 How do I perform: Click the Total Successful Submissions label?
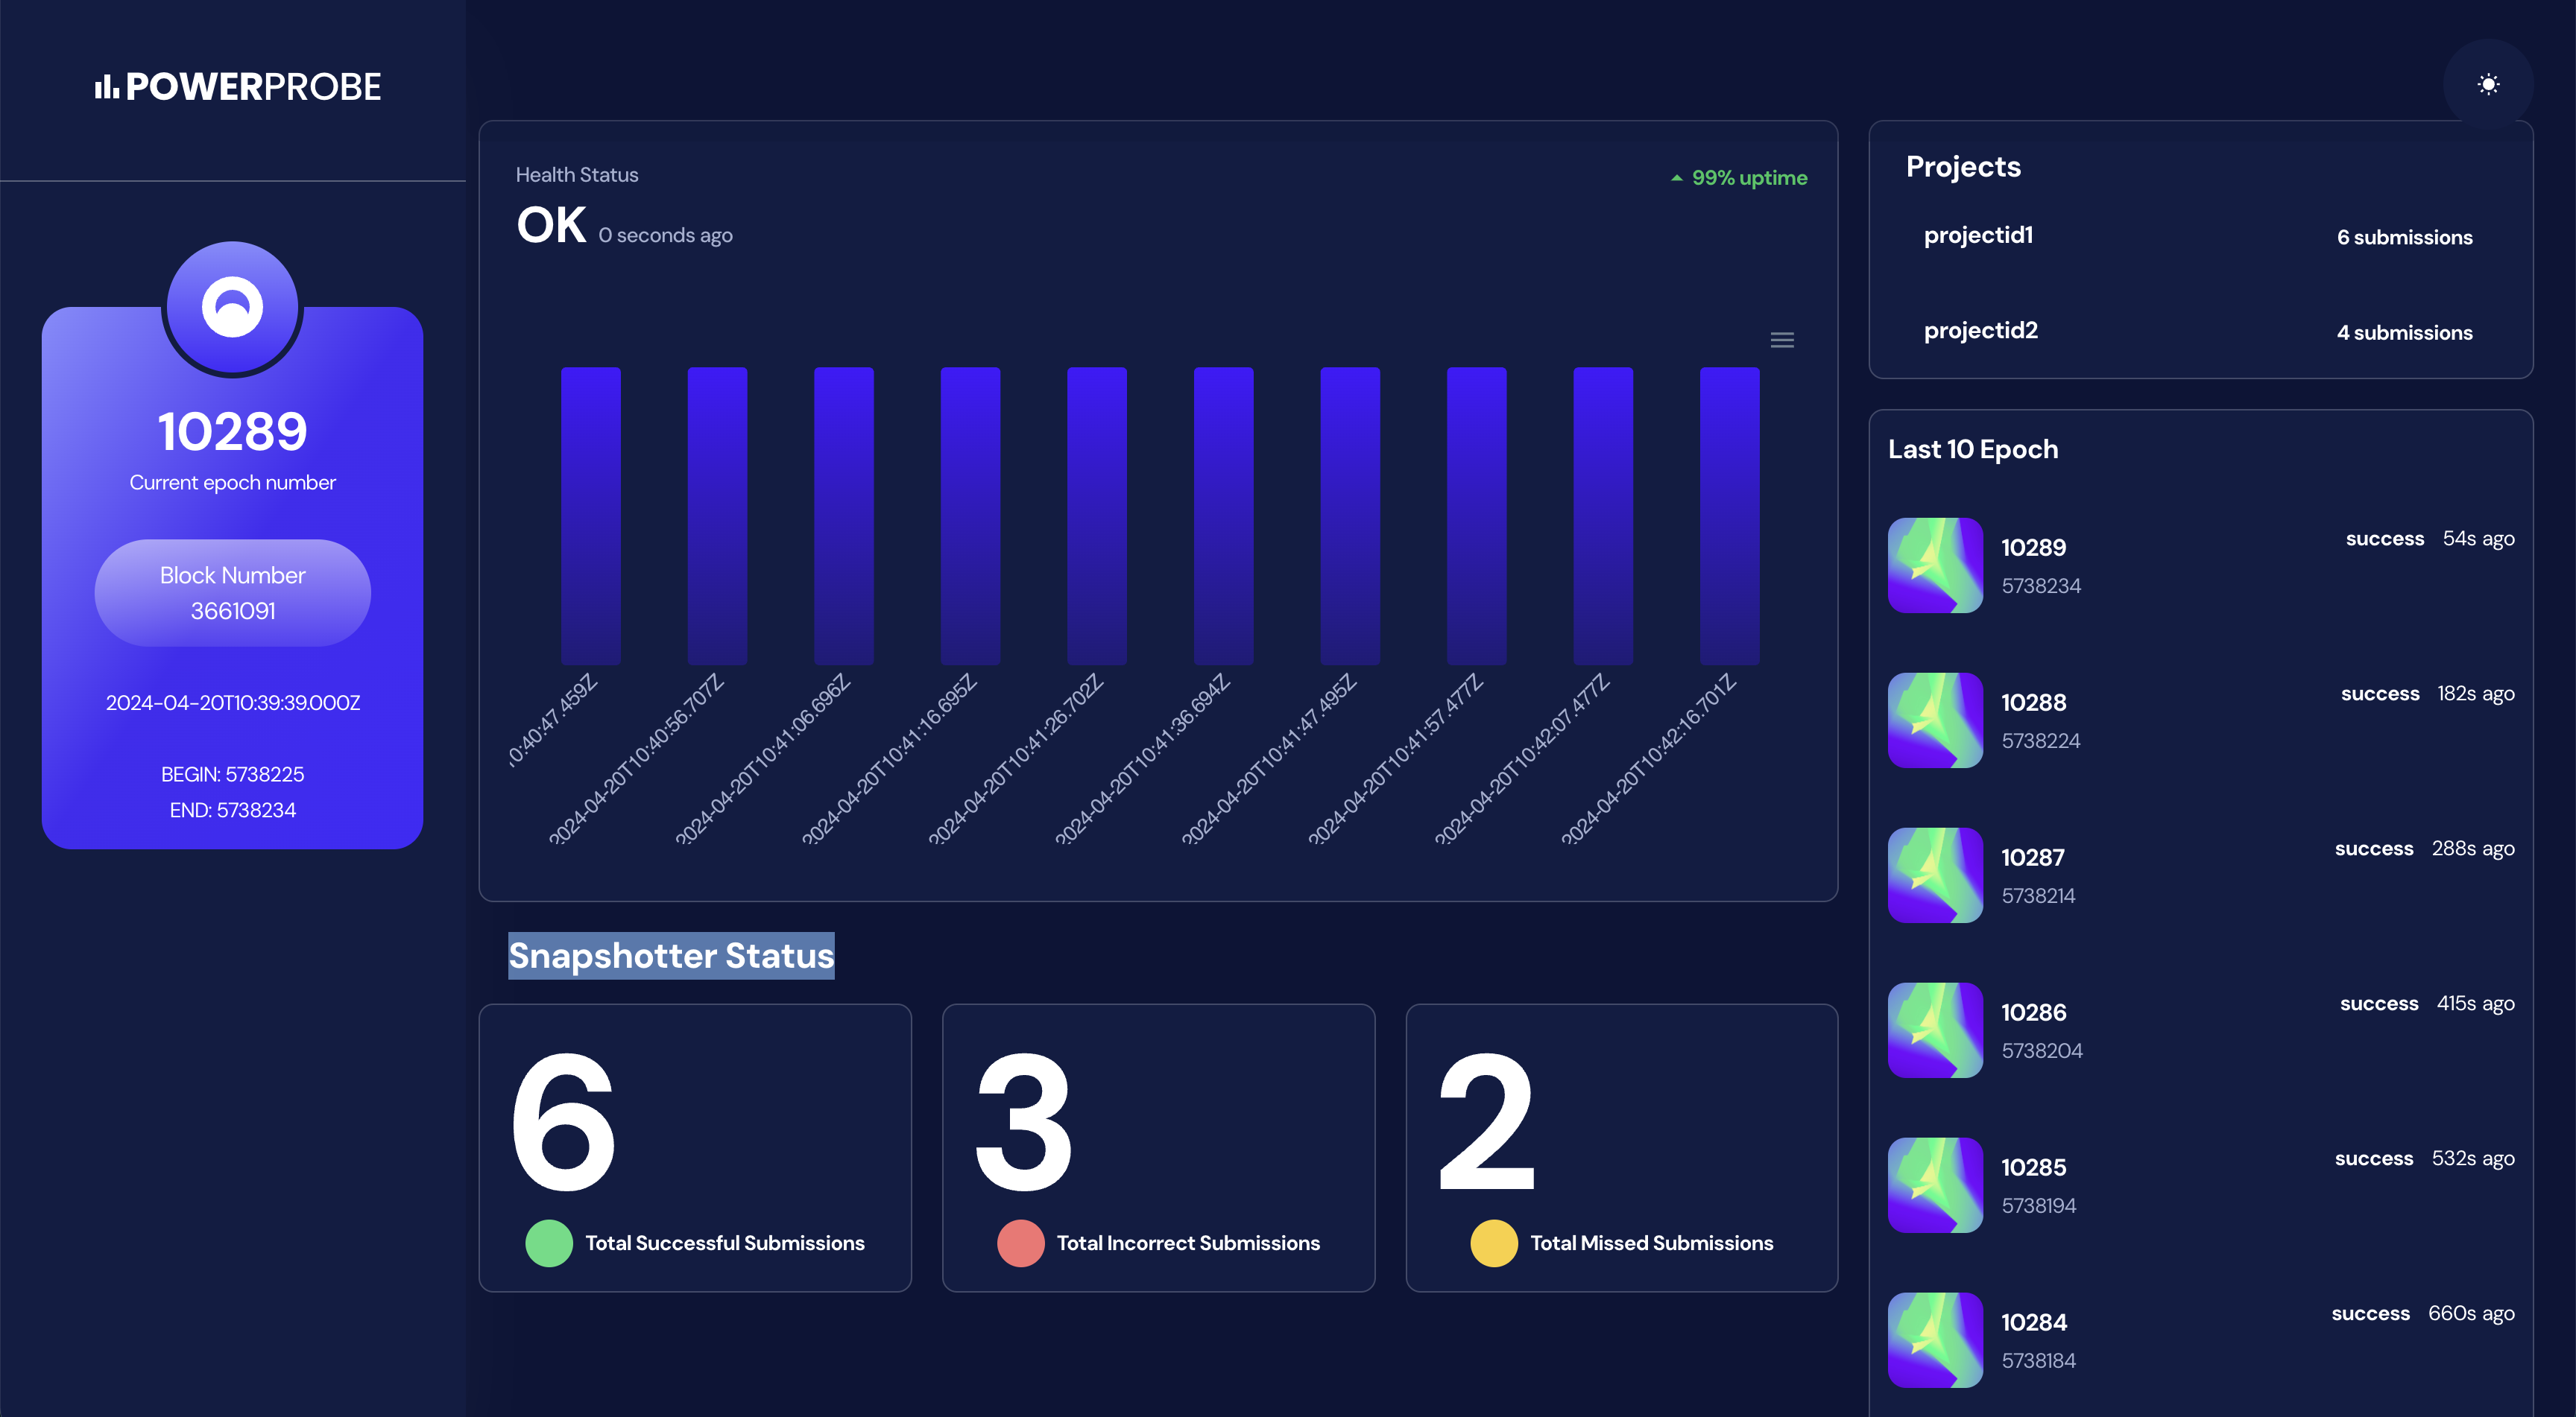(724, 1242)
